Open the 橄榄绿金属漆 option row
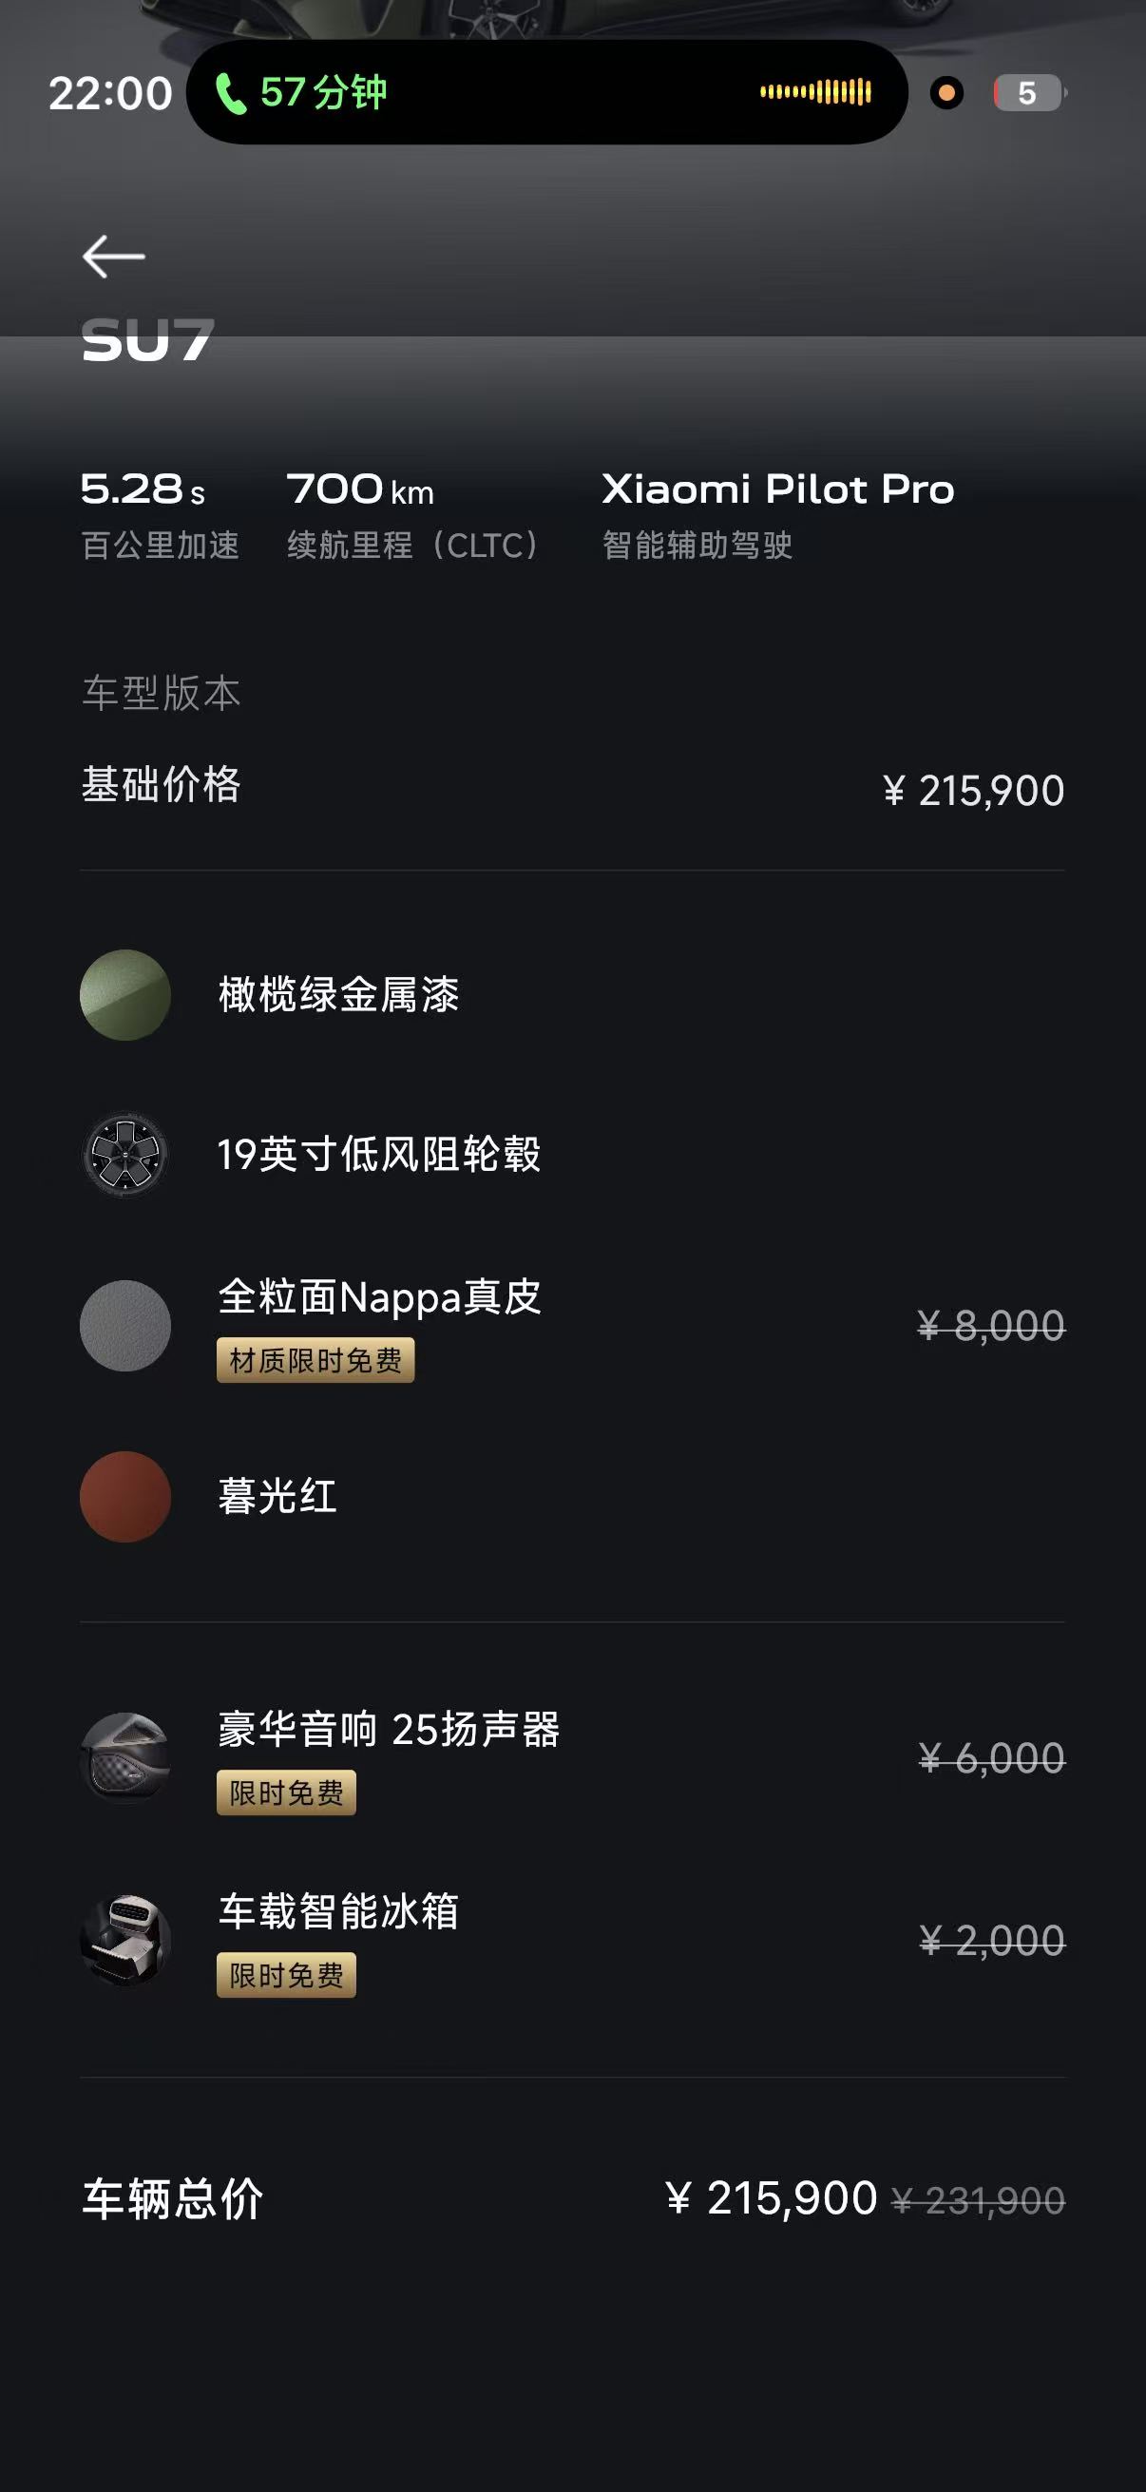The width and height of the screenshot is (1146, 2492). [572, 994]
